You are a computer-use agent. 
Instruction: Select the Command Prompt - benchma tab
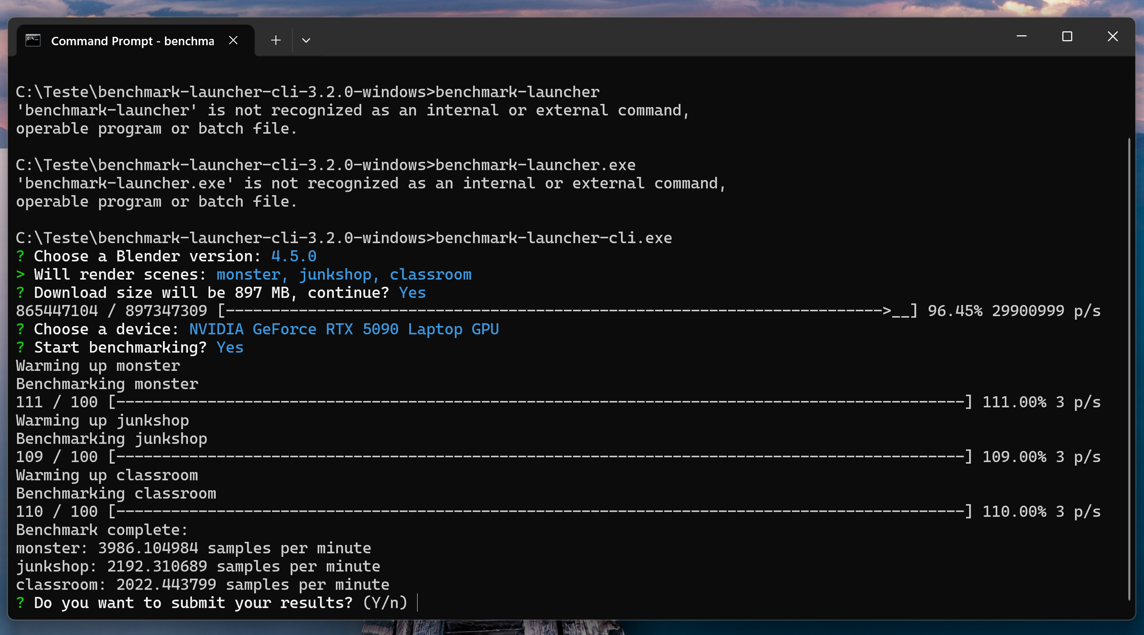(136, 40)
